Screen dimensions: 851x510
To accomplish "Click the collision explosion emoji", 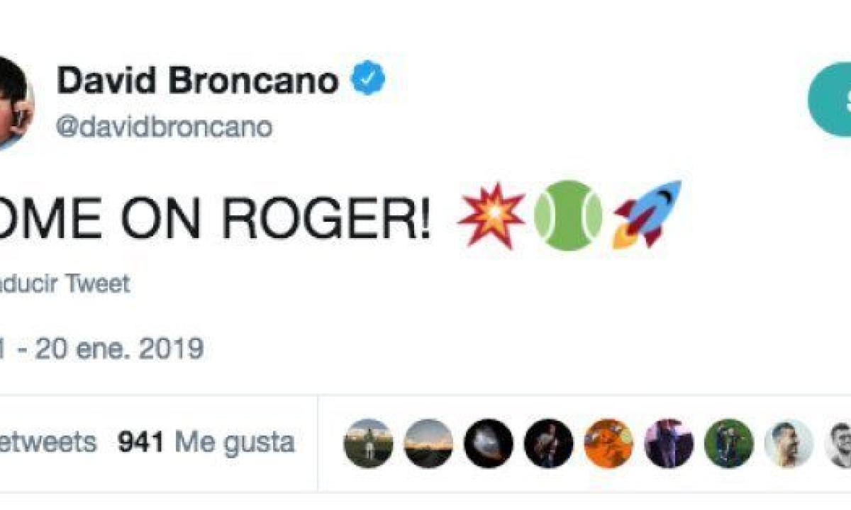I will click(491, 215).
